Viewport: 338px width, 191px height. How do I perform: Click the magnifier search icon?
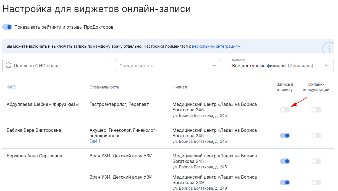(9, 66)
